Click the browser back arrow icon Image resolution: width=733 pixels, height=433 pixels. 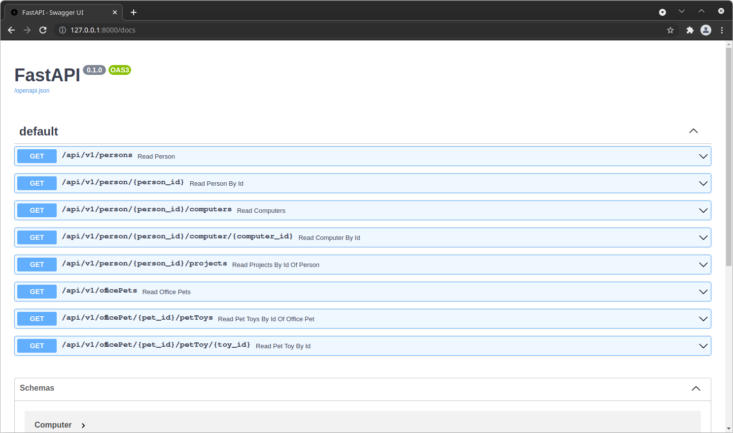coord(11,30)
